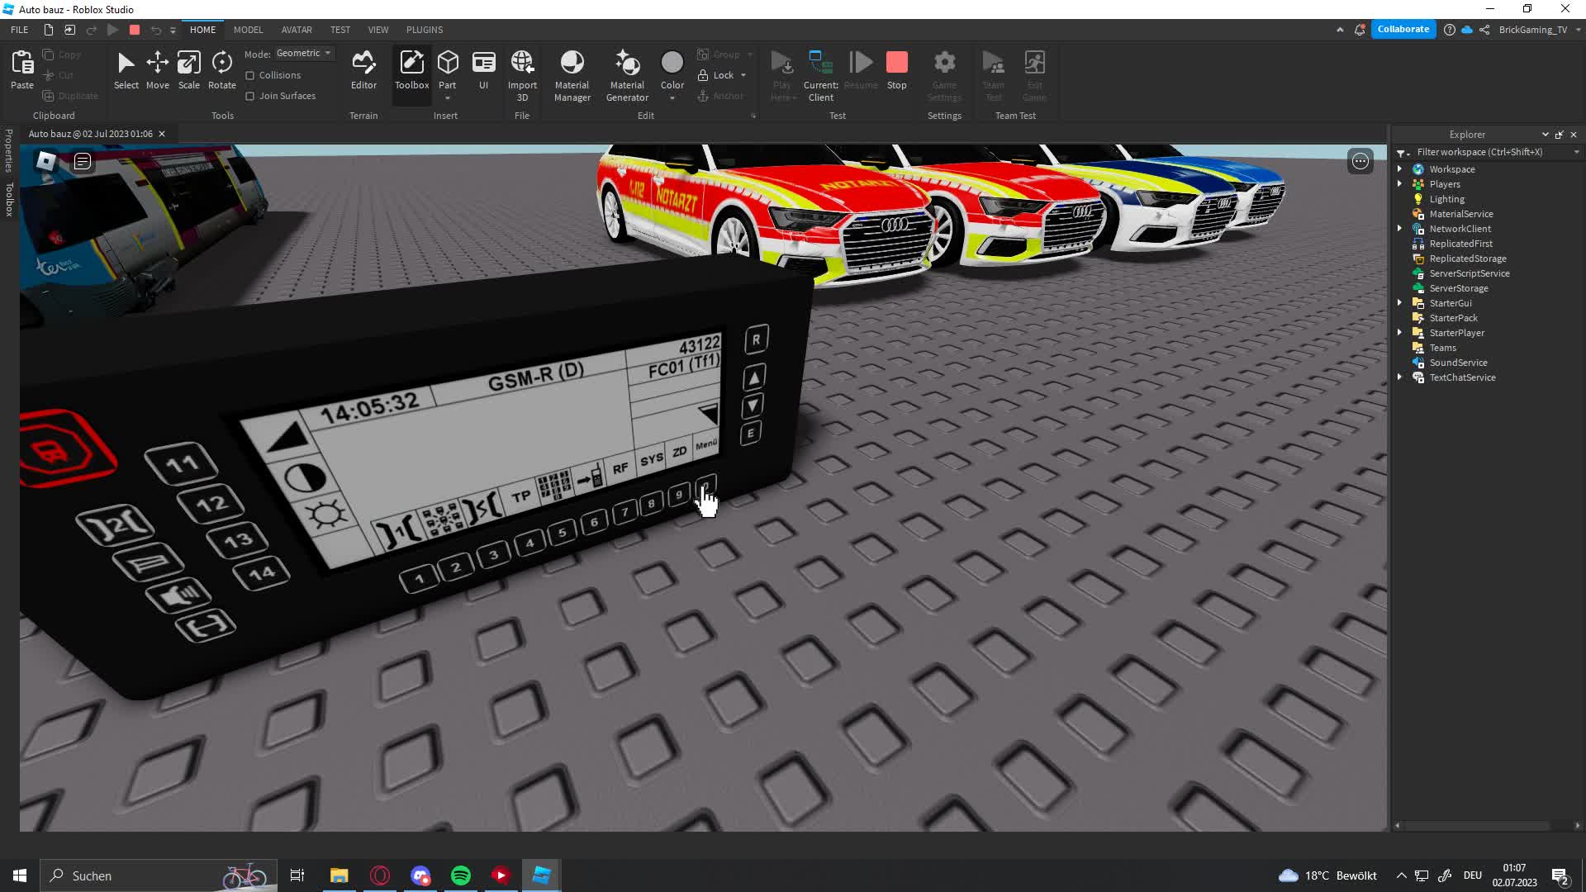Viewport: 1586px width, 892px height.
Task: Select the Rotate tool
Action: pos(221,70)
